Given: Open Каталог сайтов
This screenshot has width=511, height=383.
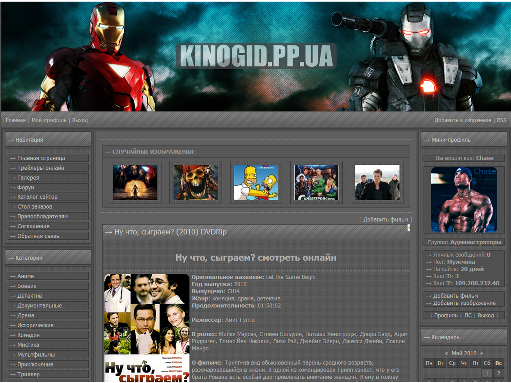Looking at the screenshot, I should [48, 197].
